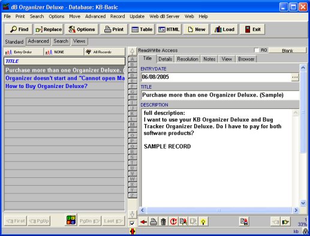This screenshot has width=310, height=236.
Task: Switch to the Details tab
Action: [x=165, y=59]
